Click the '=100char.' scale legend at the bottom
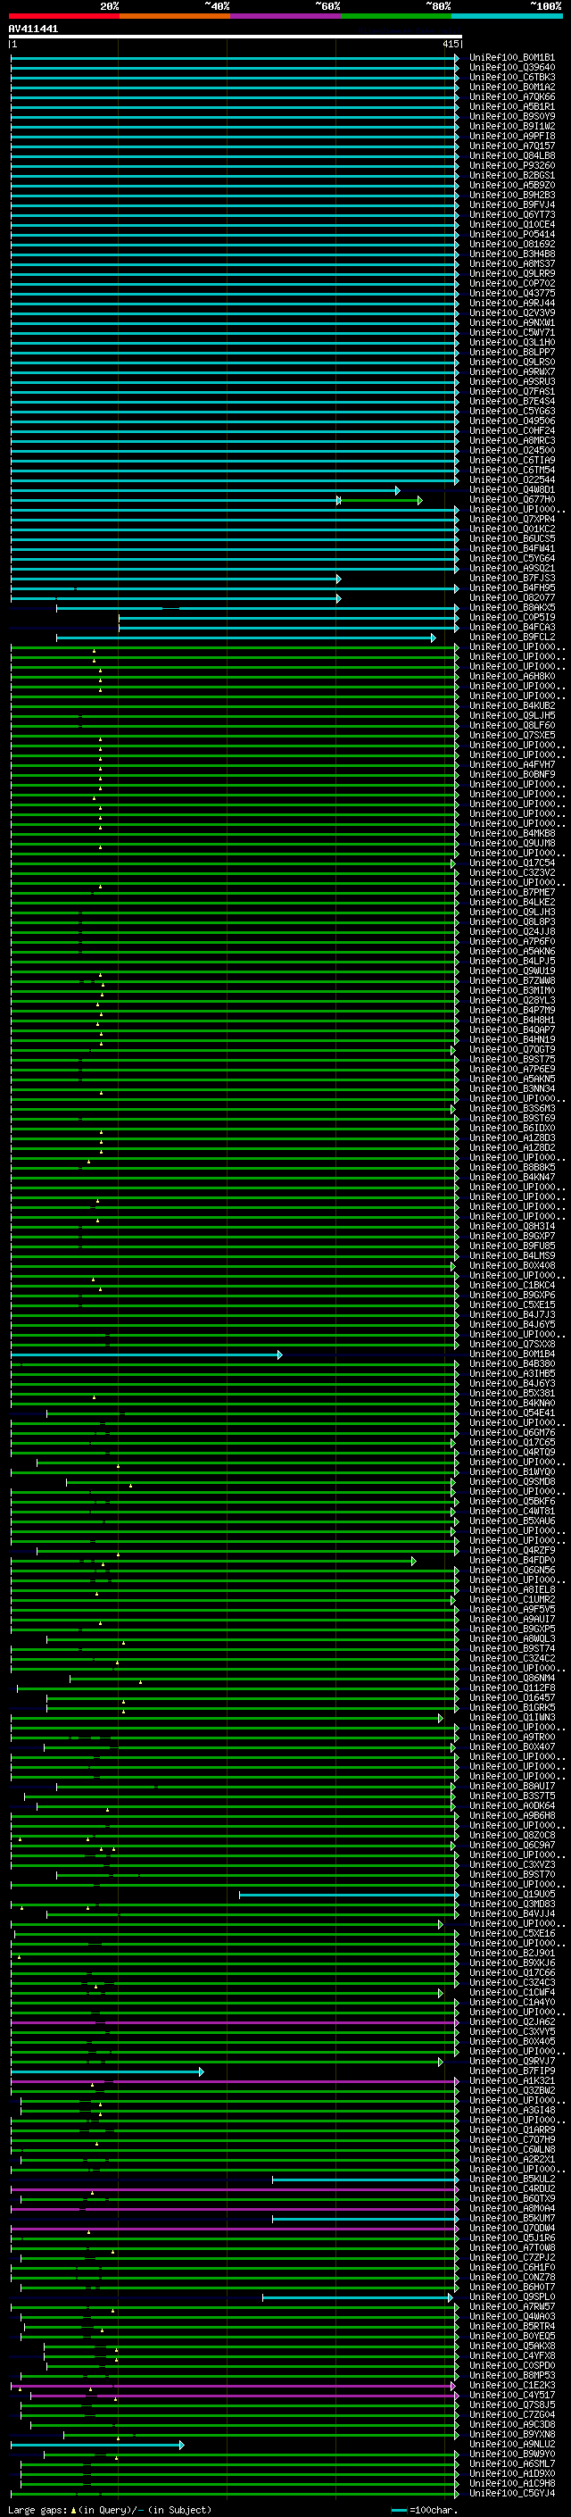This screenshot has height=2517, width=571. (434, 2510)
